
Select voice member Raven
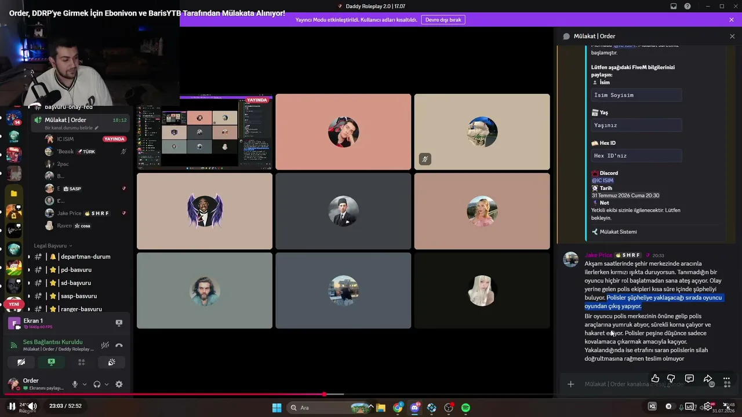86,226
